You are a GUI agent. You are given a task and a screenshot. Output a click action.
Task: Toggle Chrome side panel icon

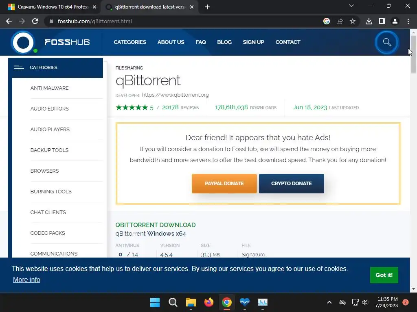click(382, 21)
